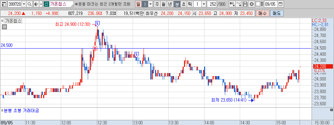Click the stock search magnifier icon
Screen dimensions: 334x125
click(30, 4)
